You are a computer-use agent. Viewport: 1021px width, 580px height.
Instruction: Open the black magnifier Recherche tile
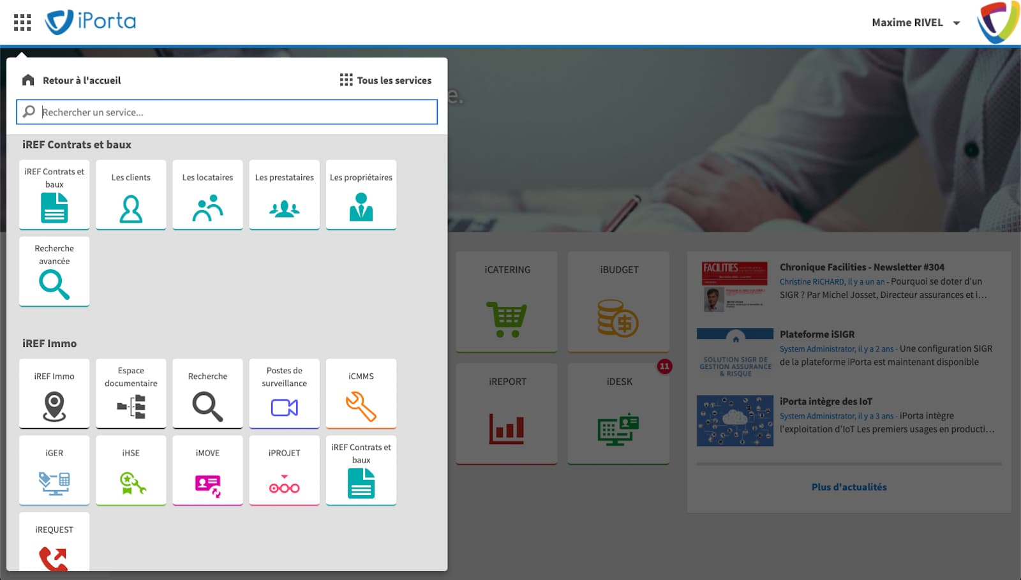tap(207, 393)
